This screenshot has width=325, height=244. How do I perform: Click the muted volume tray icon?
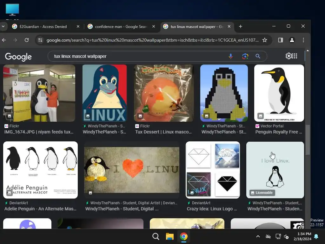pyautogui.click(x=286, y=236)
